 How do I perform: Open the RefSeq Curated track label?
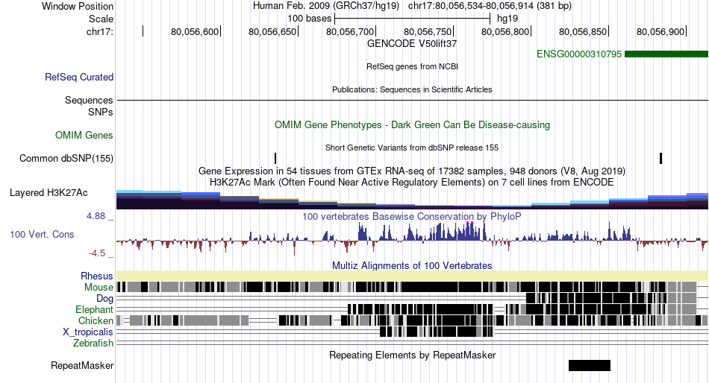[x=79, y=77]
